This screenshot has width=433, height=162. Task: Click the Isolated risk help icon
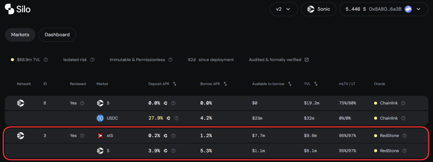click(92, 60)
